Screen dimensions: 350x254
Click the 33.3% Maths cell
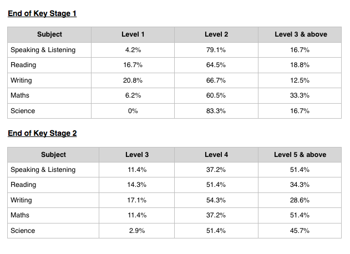point(300,95)
